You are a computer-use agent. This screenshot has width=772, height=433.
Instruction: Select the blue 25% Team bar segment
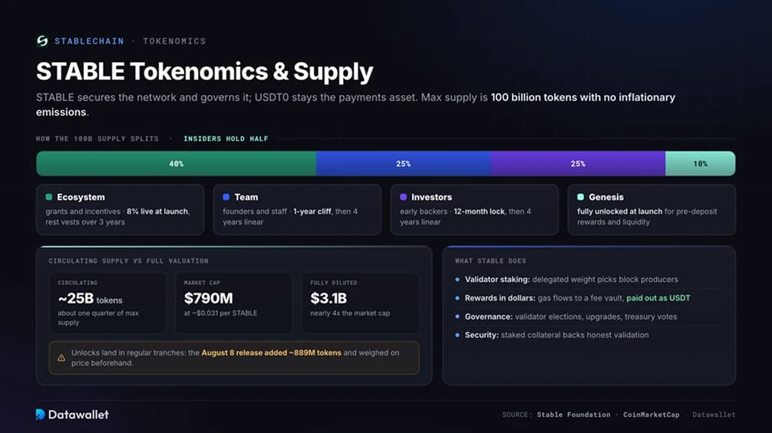(403, 164)
